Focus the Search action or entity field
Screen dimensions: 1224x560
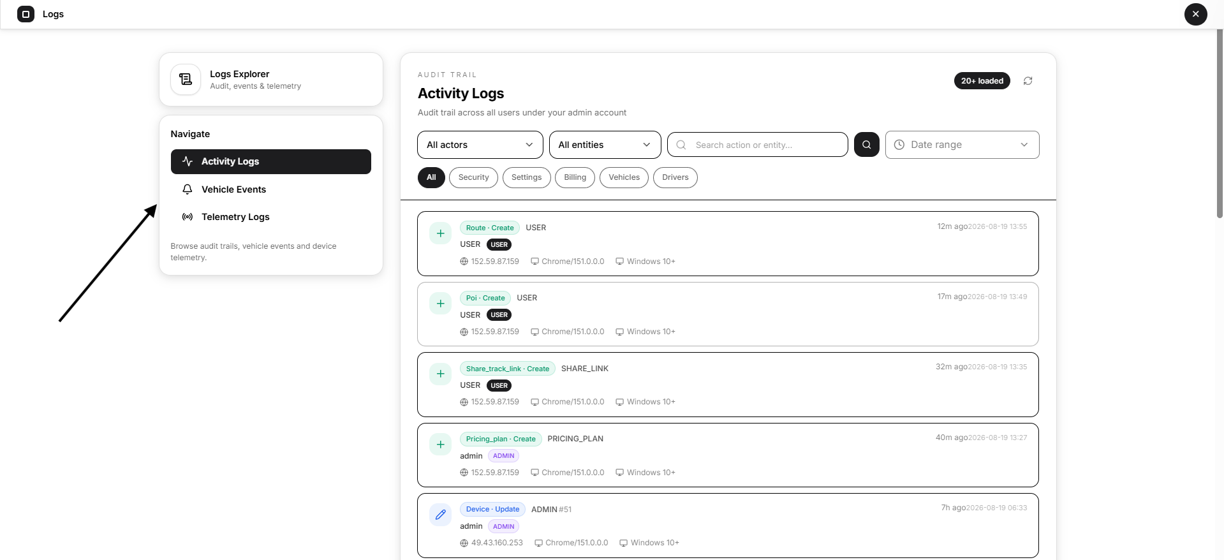tap(757, 145)
